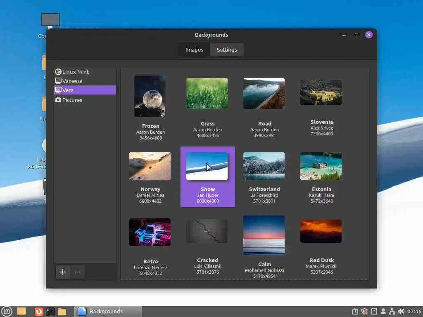Image resolution: width=423 pixels, height=317 pixels.
Task: Launch Firefox from the taskbar
Action: pos(38,311)
